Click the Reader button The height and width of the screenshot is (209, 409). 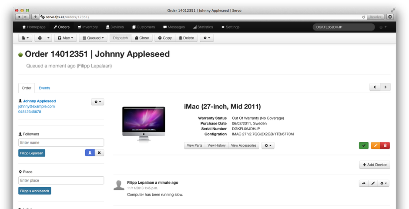coord(375,17)
